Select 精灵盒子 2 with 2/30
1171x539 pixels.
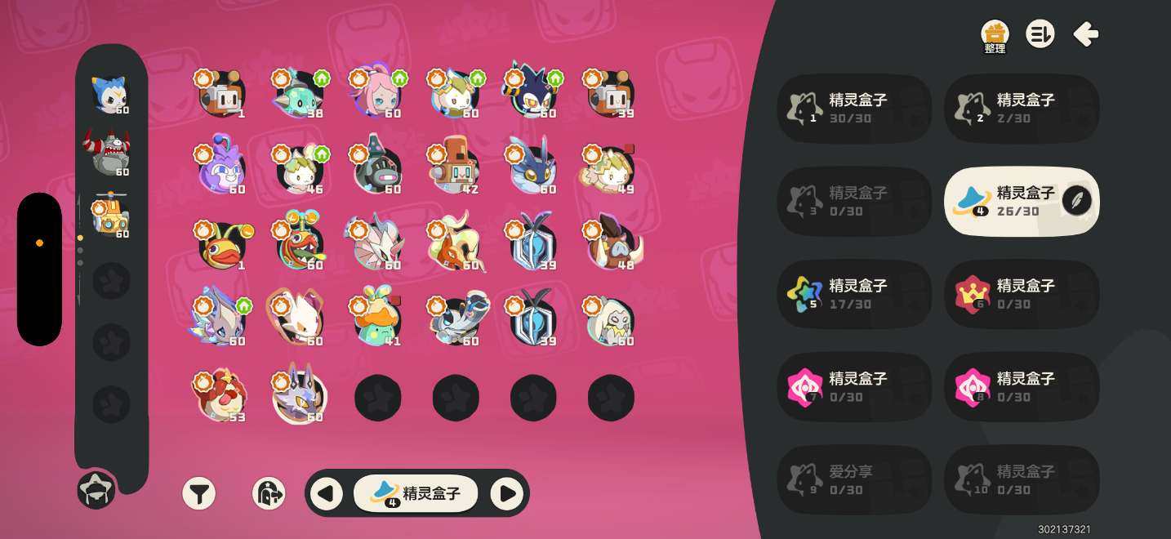1022,109
